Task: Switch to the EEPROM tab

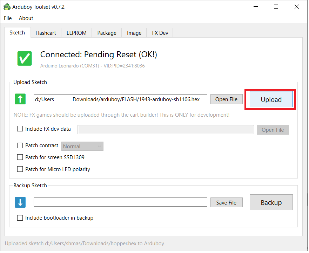Action: click(76, 33)
